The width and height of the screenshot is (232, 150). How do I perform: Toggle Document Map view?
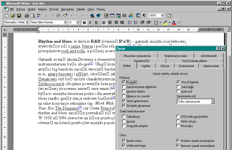tap(138, 16)
